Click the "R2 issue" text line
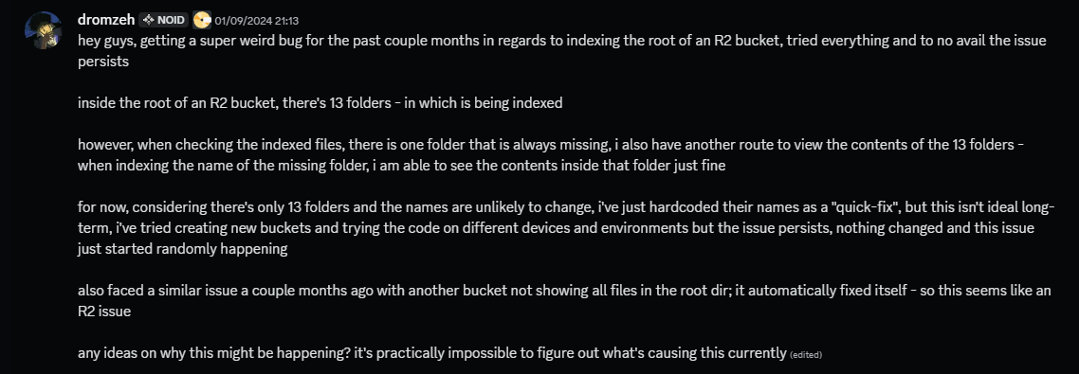This screenshot has width=1079, height=374. 104,312
